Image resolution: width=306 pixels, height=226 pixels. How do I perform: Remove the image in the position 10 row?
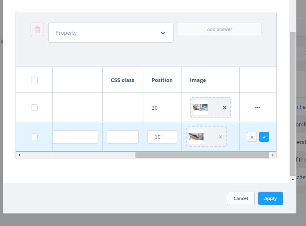click(220, 137)
